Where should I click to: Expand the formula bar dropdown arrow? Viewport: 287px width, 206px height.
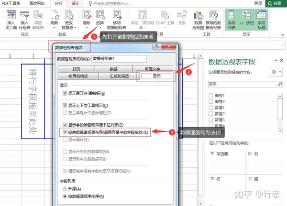pyautogui.click(x=283, y=45)
